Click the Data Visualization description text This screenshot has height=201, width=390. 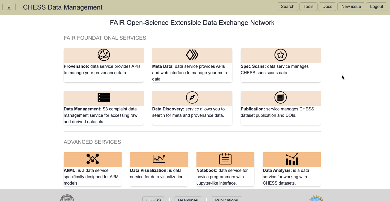click(157, 174)
